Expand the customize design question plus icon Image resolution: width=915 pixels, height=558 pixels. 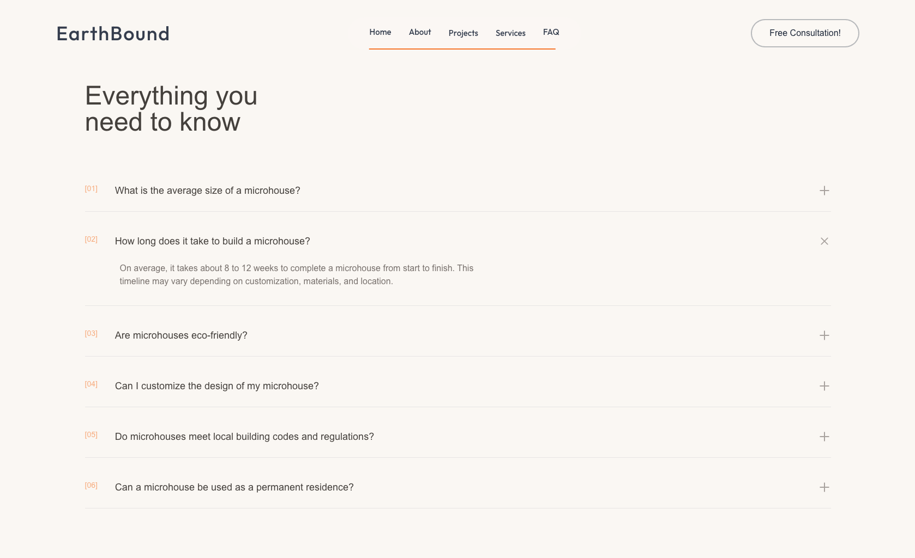pyautogui.click(x=824, y=386)
